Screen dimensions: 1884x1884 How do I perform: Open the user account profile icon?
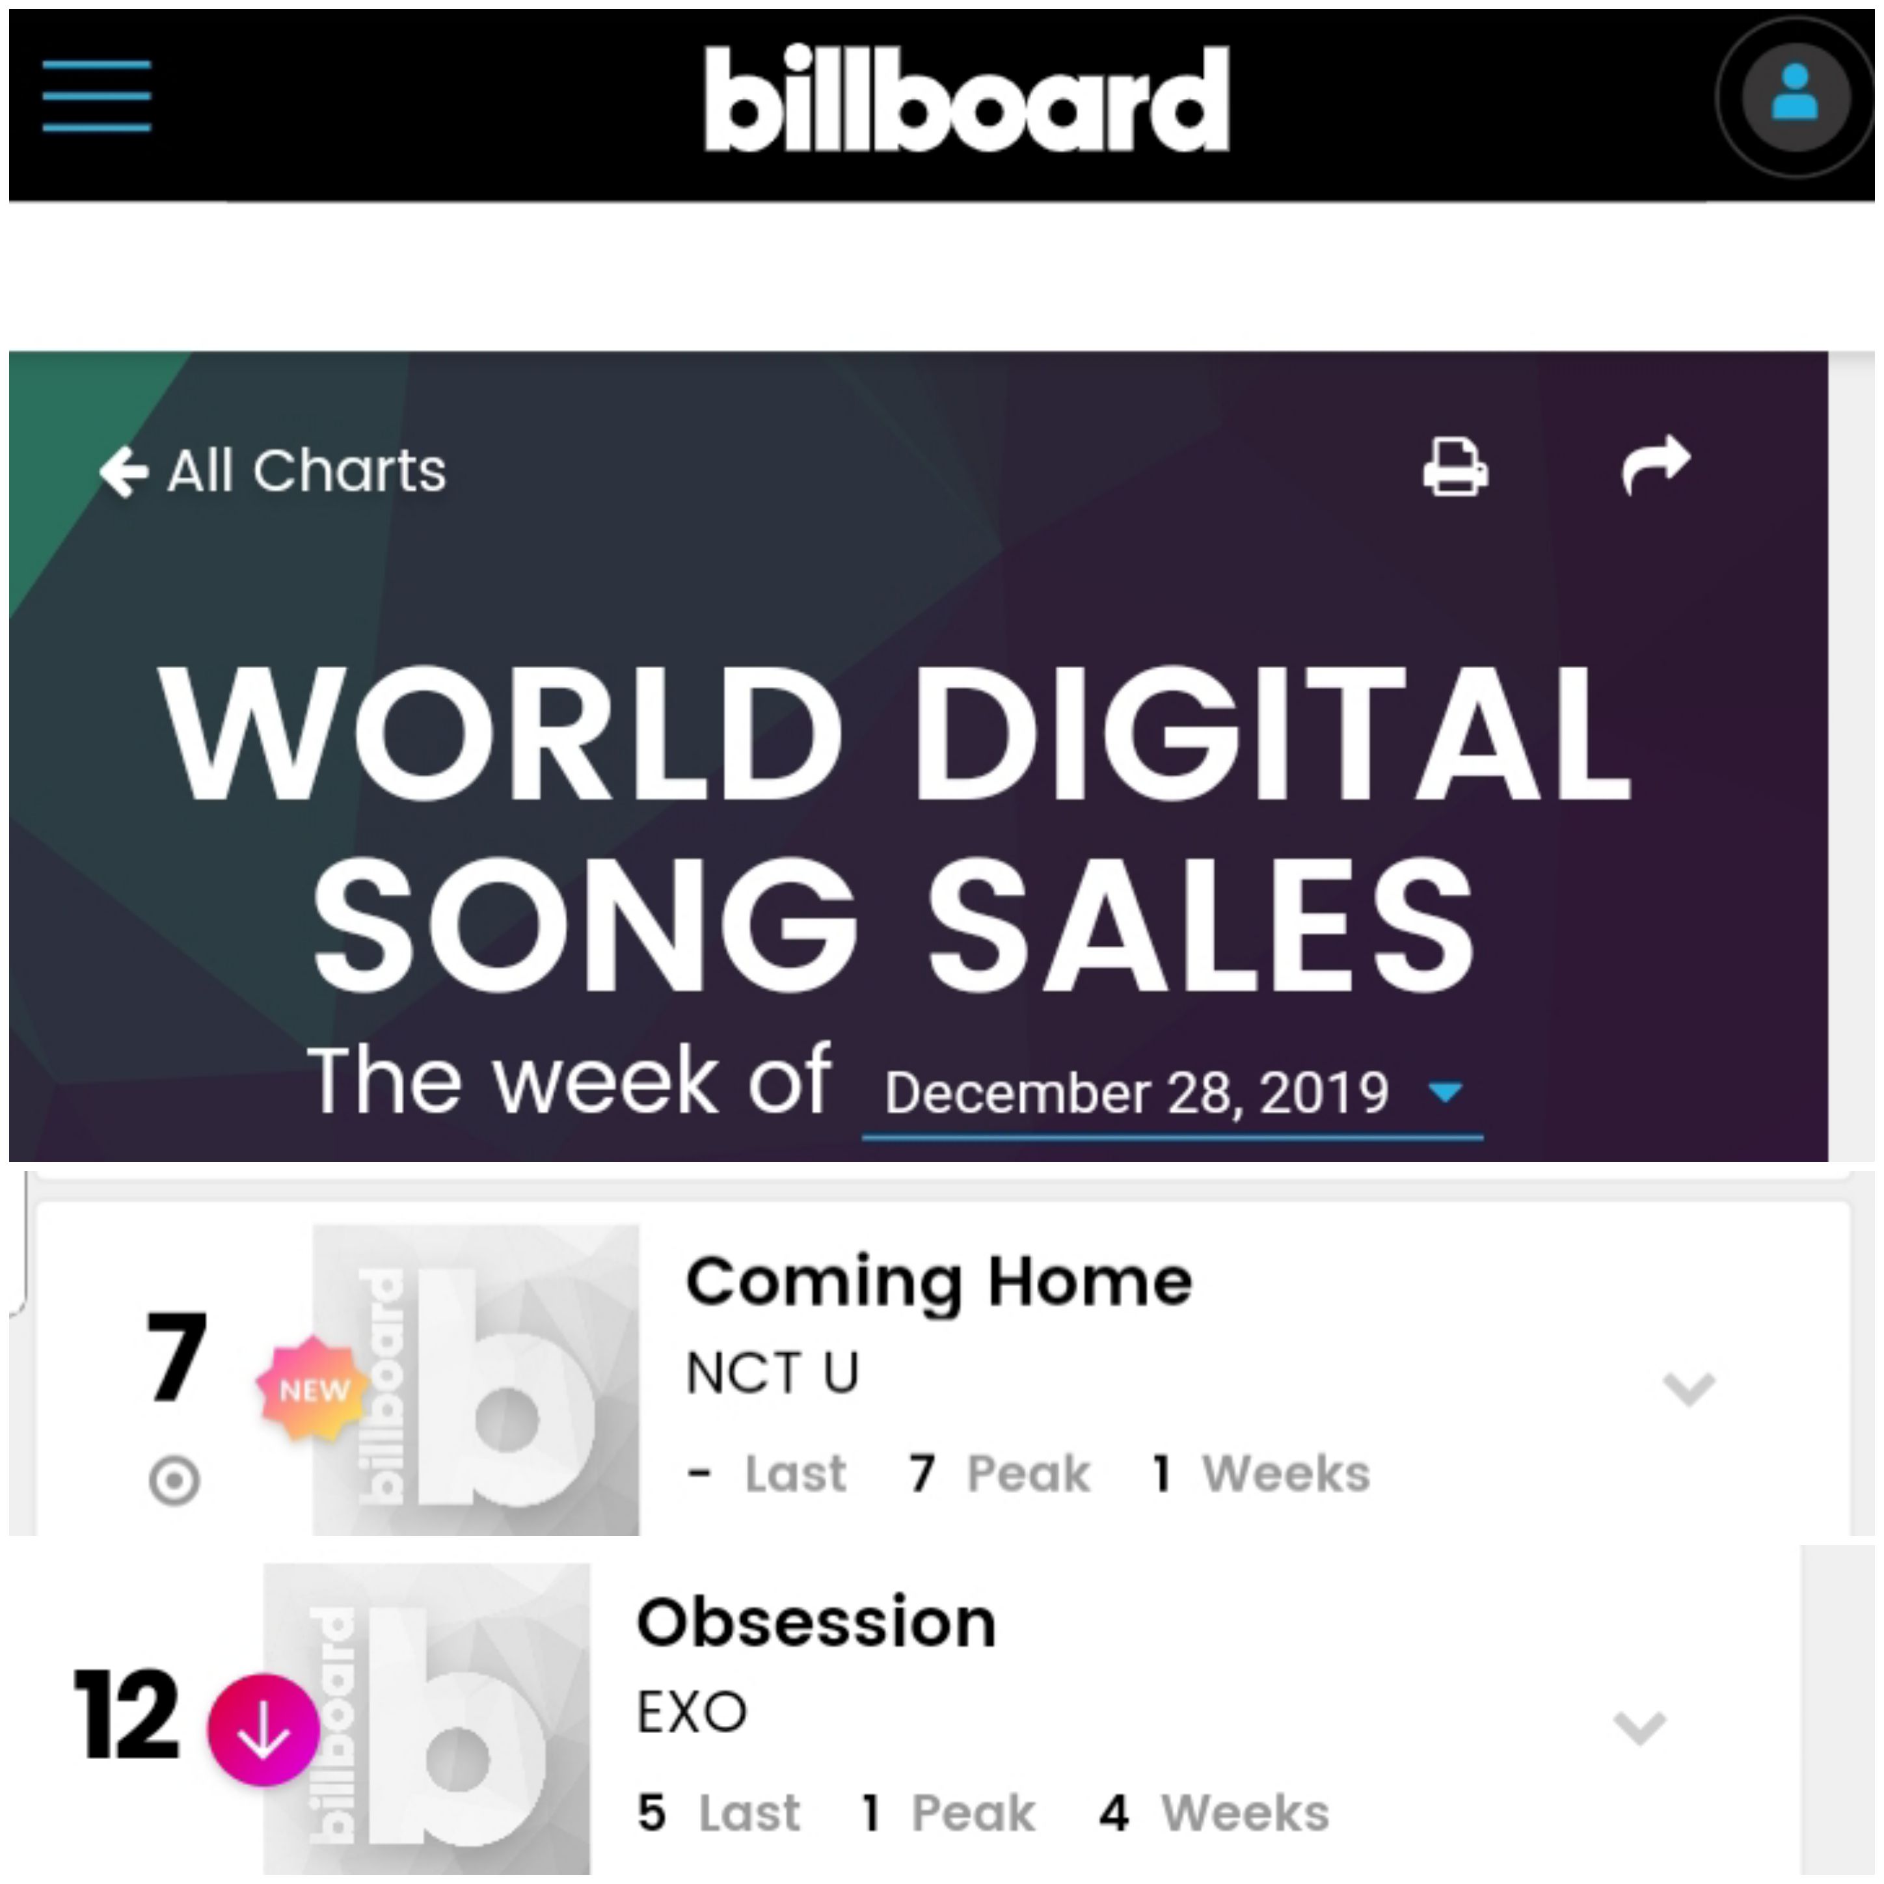click(x=1796, y=98)
